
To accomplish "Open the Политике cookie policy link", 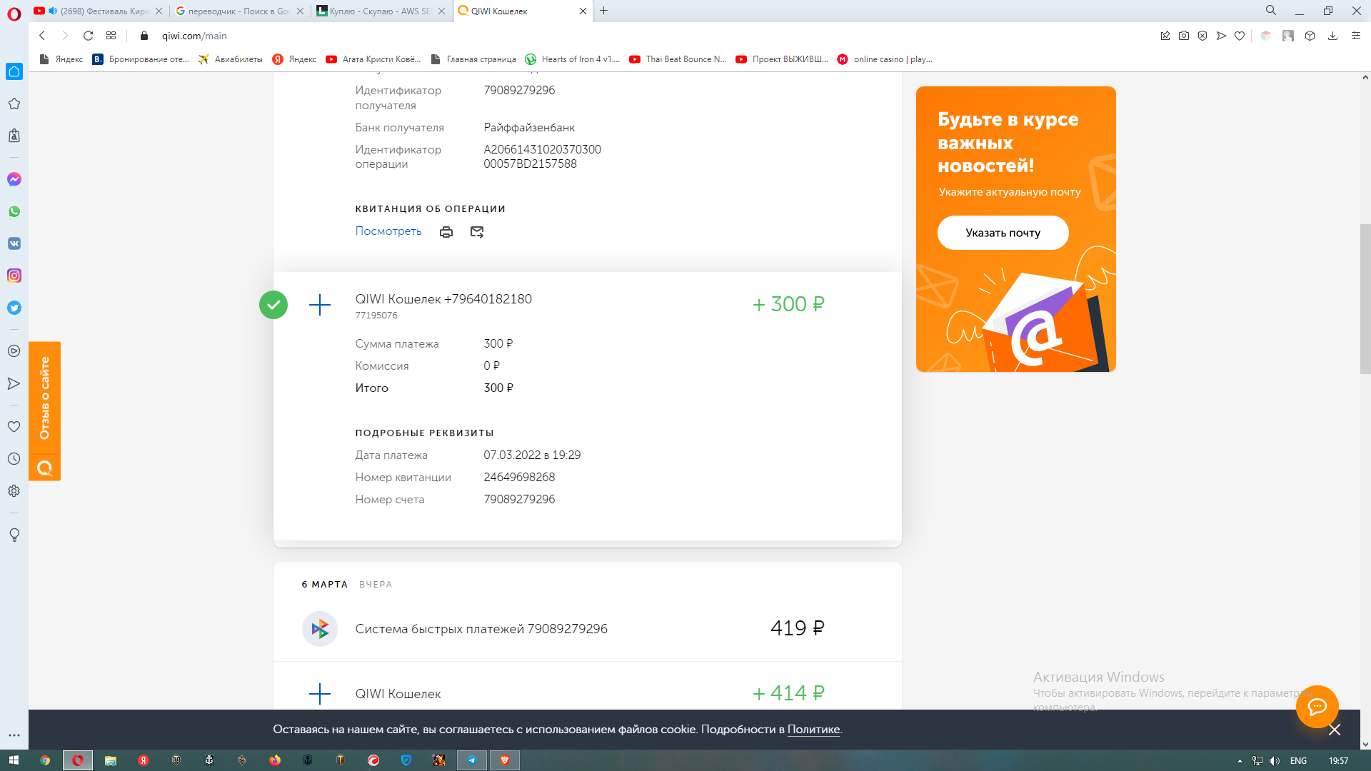I will tap(813, 730).
